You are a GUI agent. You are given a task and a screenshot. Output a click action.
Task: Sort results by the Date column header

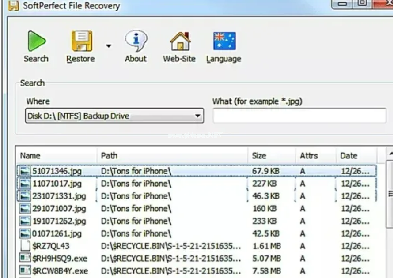tap(356, 156)
